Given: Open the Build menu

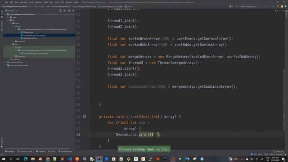Looking at the screenshot, I should (x=46, y=2).
